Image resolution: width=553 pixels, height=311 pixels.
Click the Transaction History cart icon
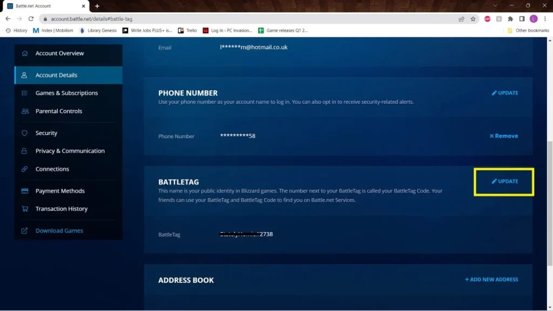coord(25,209)
